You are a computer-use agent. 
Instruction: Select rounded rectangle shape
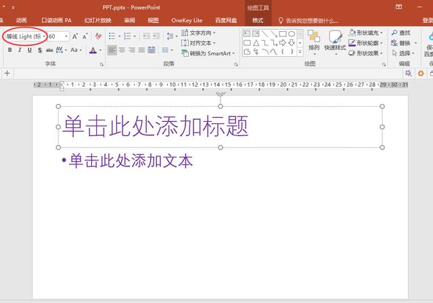tap(247, 43)
